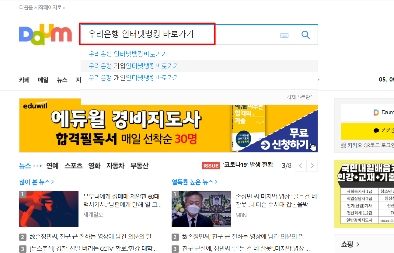The height and width of the screenshot is (253, 394).
Task: Open the taxi driver news thumbnail
Action: [49, 209]
